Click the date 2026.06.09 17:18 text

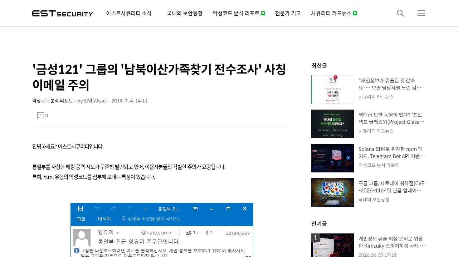coord(377,255)
